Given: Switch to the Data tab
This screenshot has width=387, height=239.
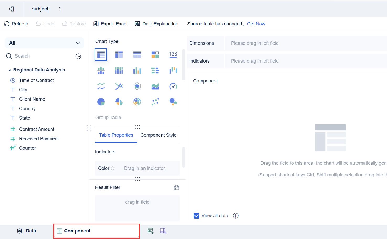Looking at the screenshot, I should (27, 231).
